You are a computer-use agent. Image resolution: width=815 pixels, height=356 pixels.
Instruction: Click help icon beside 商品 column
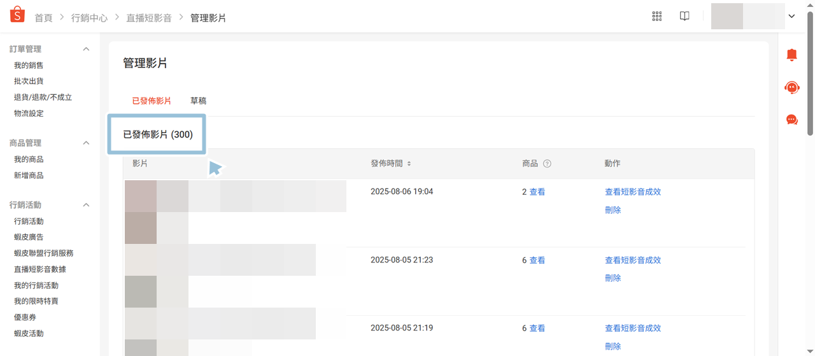pyautogui.click(x=547, y=164)
